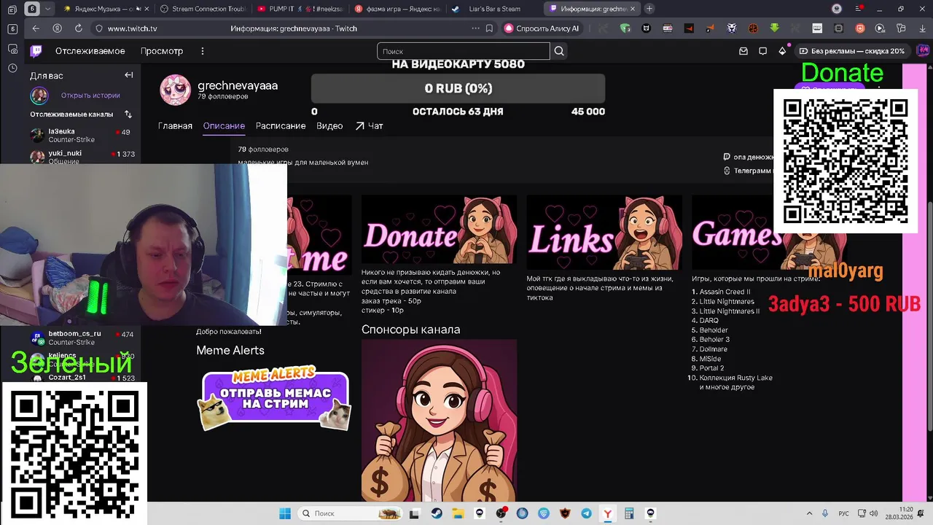Open the Twitch three-dot more menu
Viewport: 933px width, 525px height.
203,51
